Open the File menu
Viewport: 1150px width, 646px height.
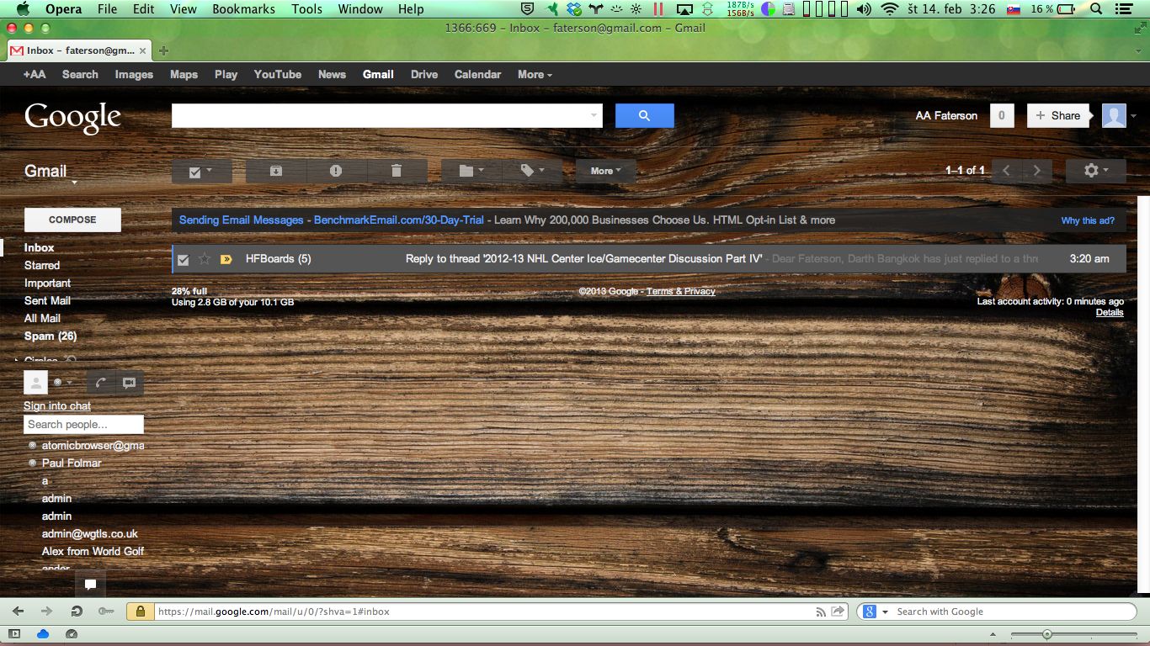point(108,9)
